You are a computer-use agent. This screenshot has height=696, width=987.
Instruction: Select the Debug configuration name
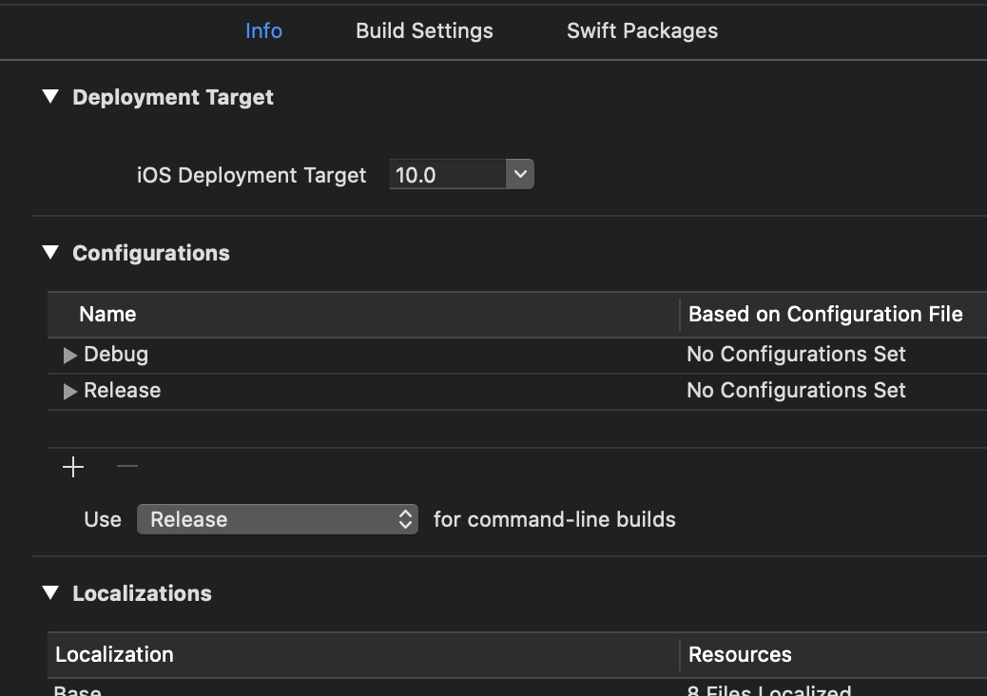116,355
